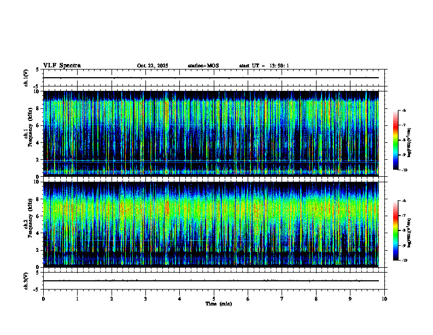Click time axis tick label "5"
This screenshot has width=433, height=335.
pos(214,299)
